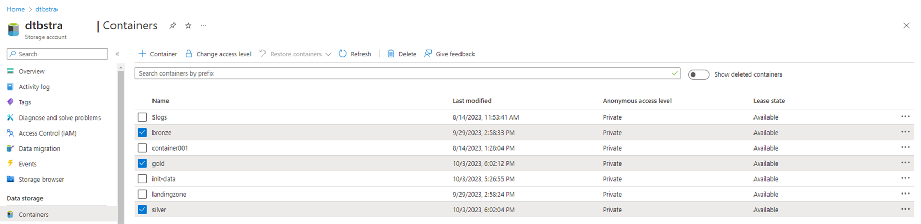This screenshot has width=921, height=224.
Task: Click Change access level lock icon
Action: [189, 54]
